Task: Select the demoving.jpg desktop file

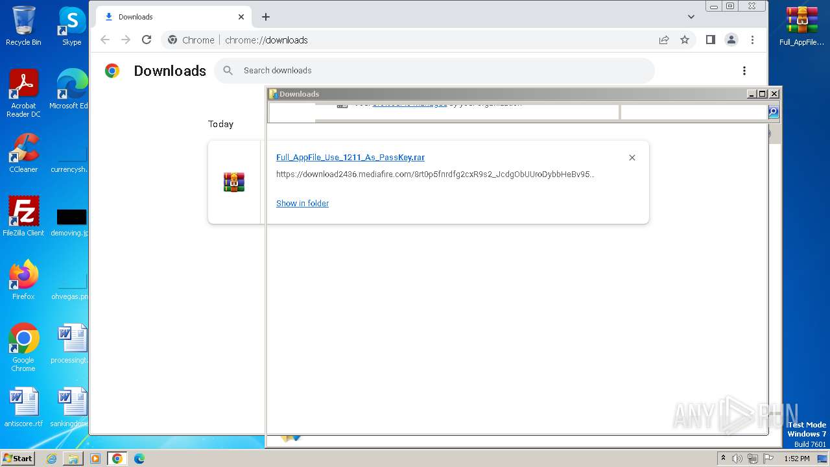Action: click(x=71, y=222)
